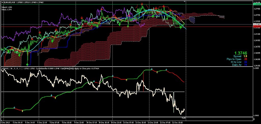The height and width of the screenshot is (124, 261).
Task: Click the 1.36755 price axis label
Action: [x=257, y=47]
